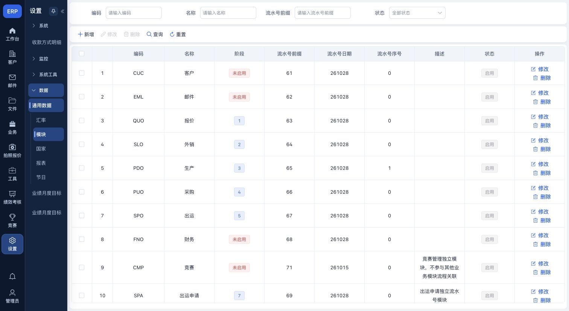569x311 pixels.
Task: Focus the 编码 code input field
Action: [134, 13]
